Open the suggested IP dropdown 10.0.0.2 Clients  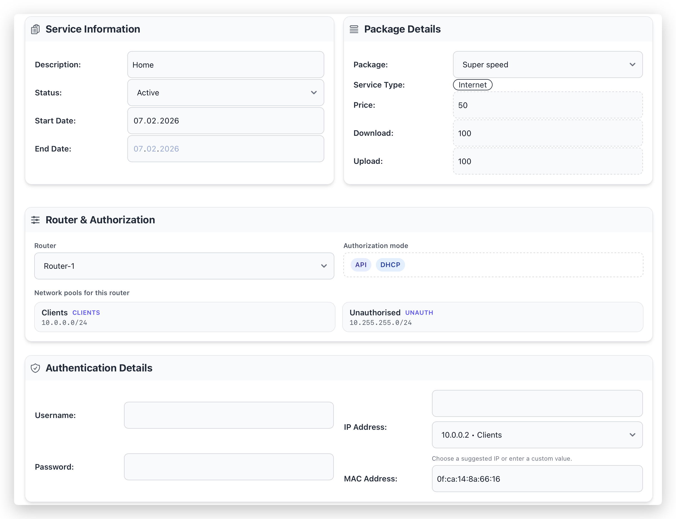537,435
